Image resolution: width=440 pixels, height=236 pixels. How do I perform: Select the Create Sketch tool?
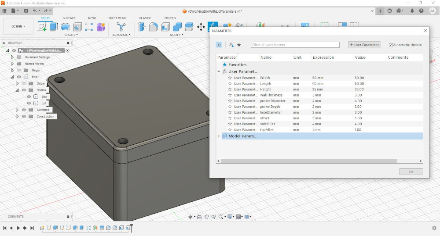click(x=42, y=27)
